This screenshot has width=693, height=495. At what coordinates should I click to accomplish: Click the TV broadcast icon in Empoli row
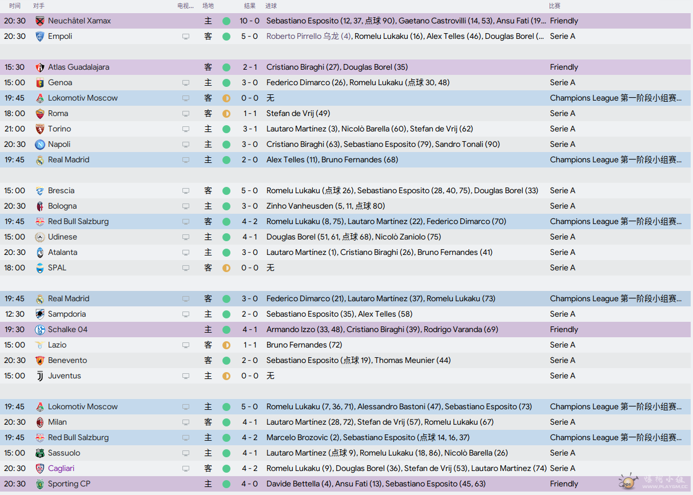[x=186, y=37]
